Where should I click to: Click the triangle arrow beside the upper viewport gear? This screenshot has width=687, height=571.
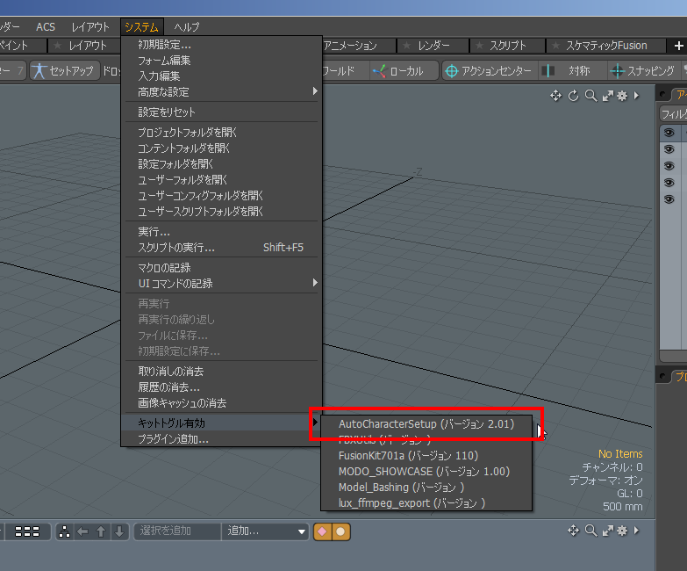pyautogui.click(x=637, y=96)
